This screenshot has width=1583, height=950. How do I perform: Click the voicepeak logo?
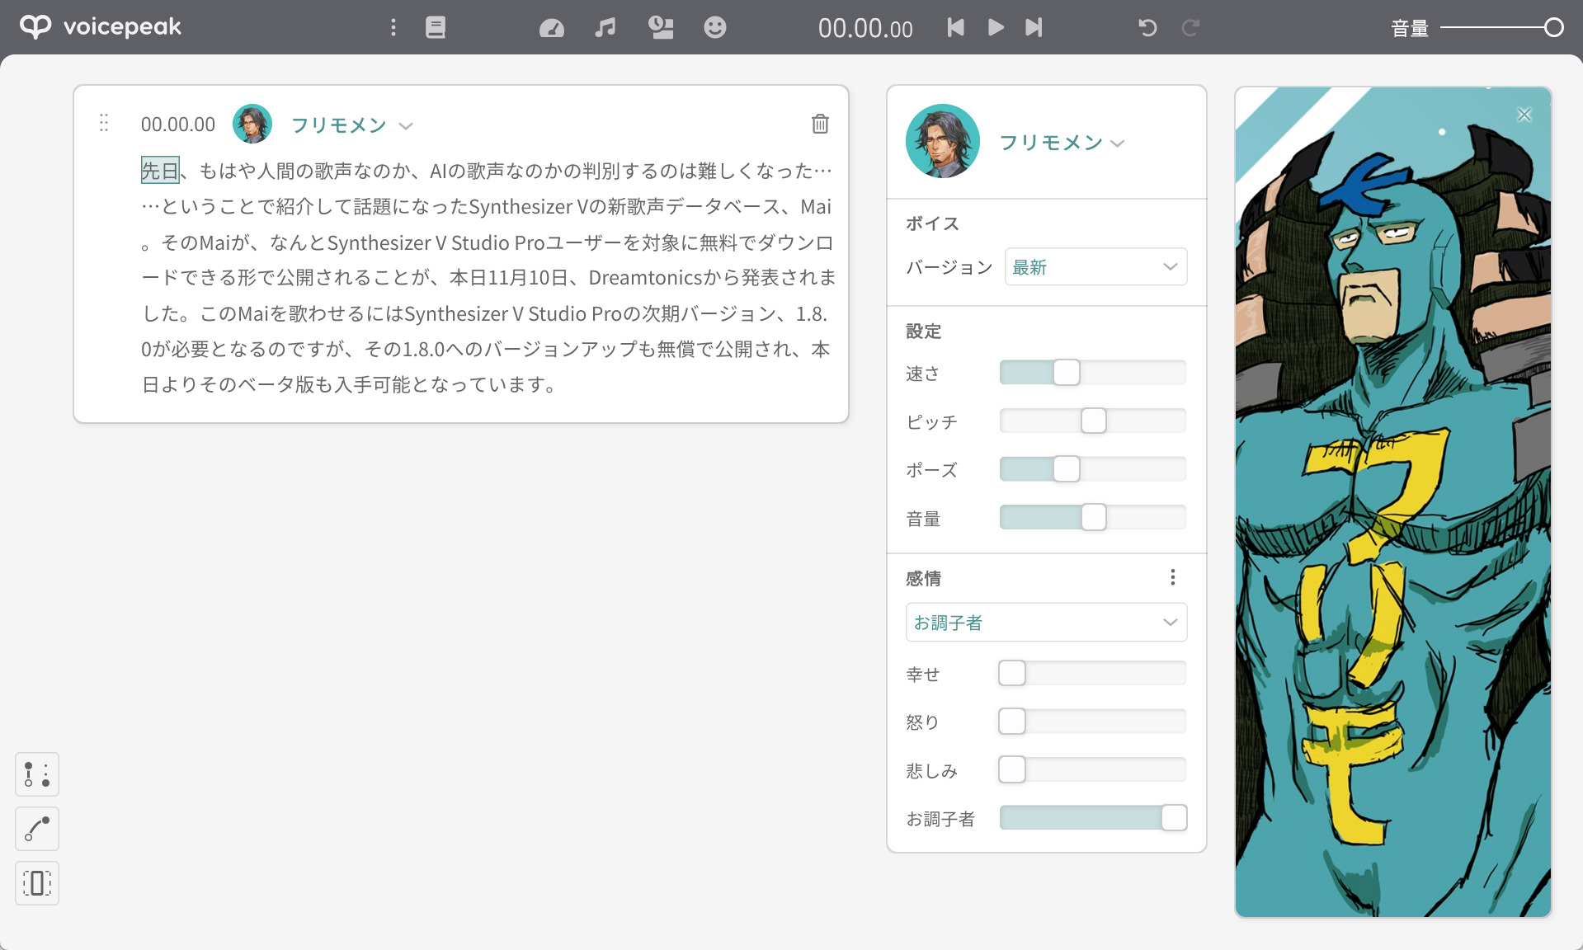100,26
